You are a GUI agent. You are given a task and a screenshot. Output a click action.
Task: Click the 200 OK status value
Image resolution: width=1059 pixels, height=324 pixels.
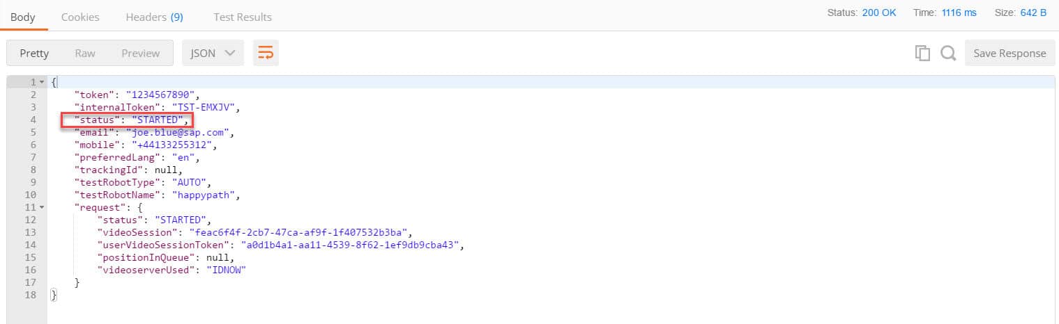[878, 13]
